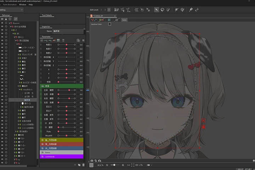Click the second green key icon in Parameter toolbar
The width and height of the screenshot is (255, 170).
(x=50, y=40)
